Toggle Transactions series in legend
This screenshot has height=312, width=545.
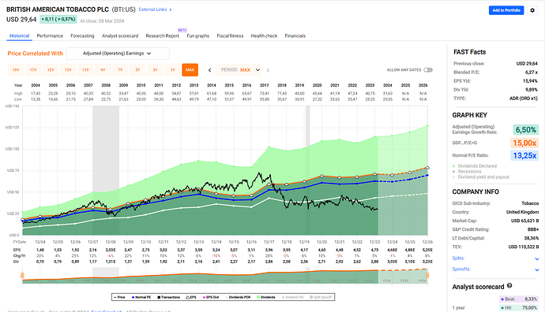pyautogui.click(x=168, y=297)
